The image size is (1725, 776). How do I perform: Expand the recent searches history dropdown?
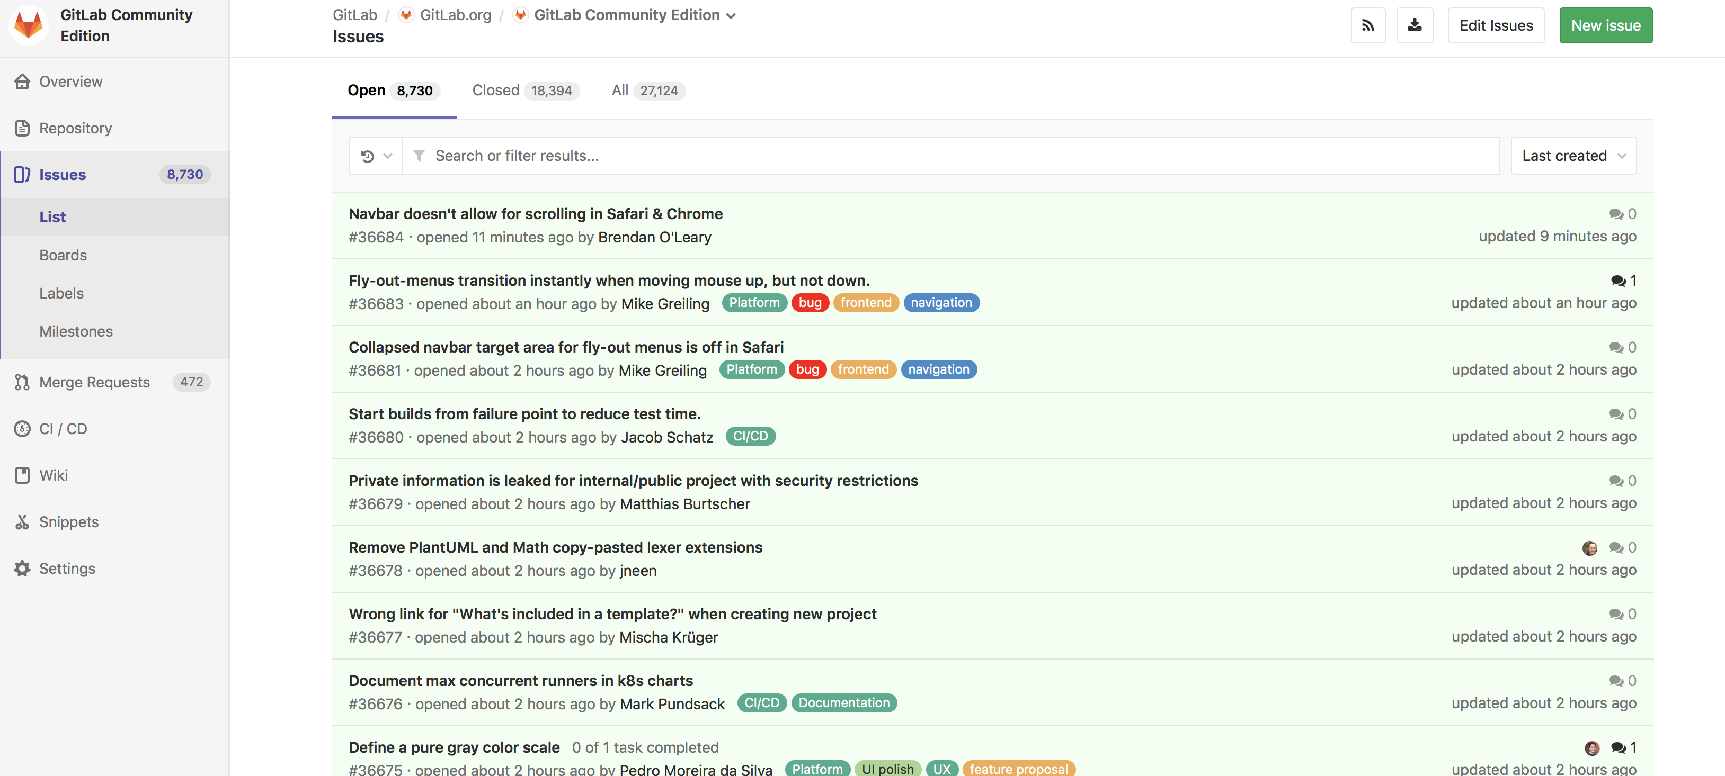tap(375, 155)
